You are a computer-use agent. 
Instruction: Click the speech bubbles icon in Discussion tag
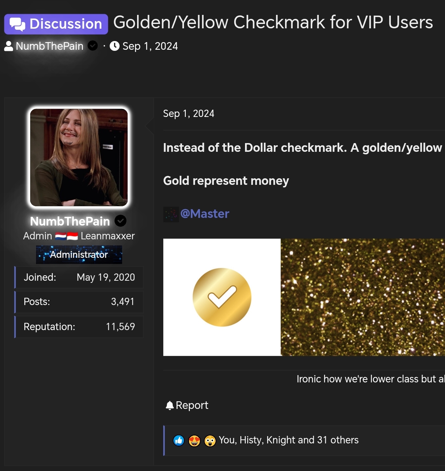[x=17, y=24]
